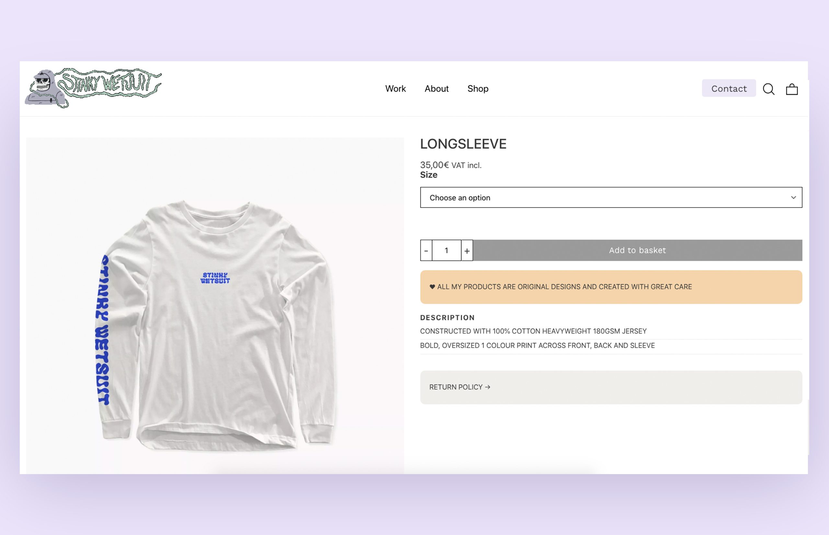Viewport: 829px width, 535px height.
Task: Enable a size option in the dropdown
Action: (611, 197)
